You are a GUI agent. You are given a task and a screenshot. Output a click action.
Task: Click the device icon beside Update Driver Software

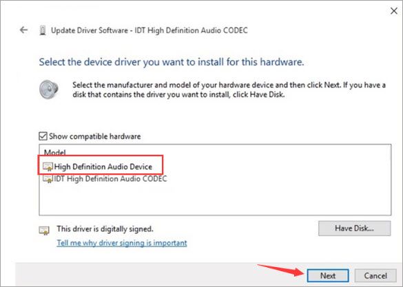[x=43, y=30]
